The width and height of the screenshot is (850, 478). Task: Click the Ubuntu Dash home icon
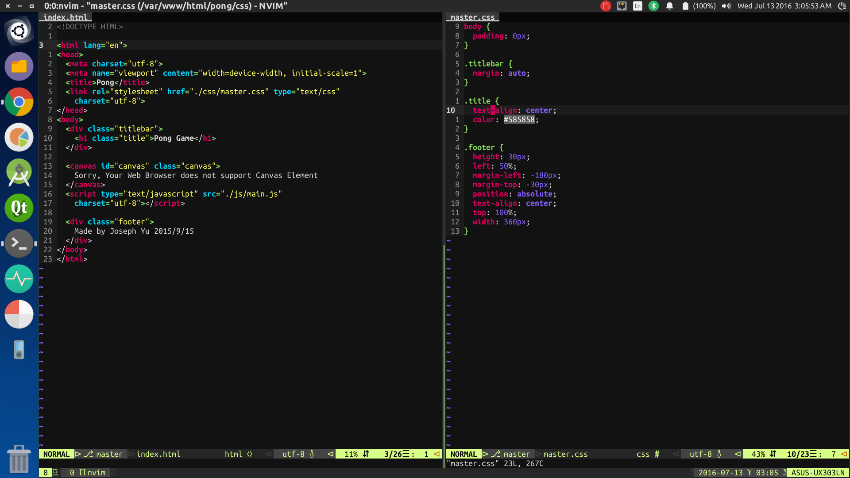point(19,31)
